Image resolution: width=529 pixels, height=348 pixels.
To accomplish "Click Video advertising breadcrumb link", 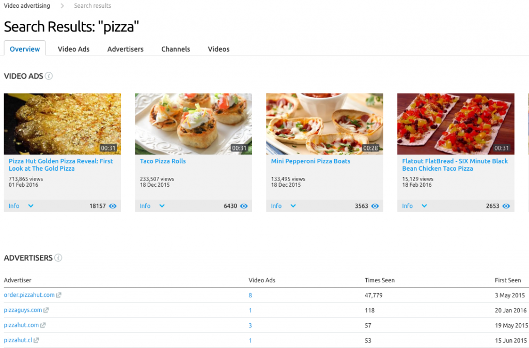I will (x=27, y=6).
